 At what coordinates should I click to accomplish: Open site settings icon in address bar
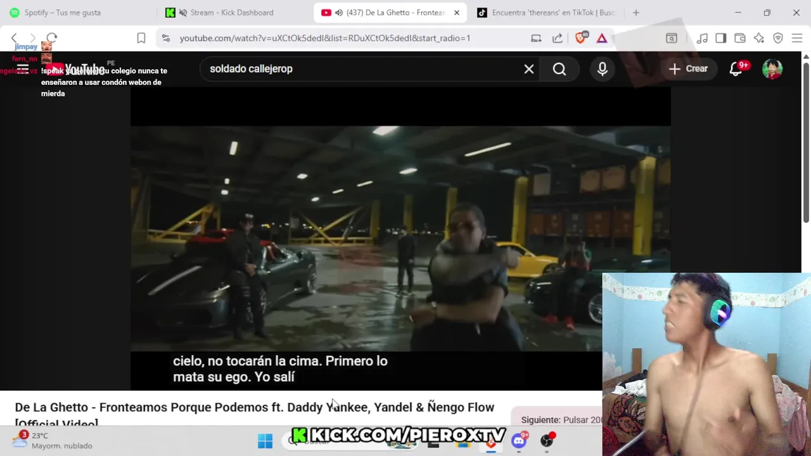pos(166,38)
